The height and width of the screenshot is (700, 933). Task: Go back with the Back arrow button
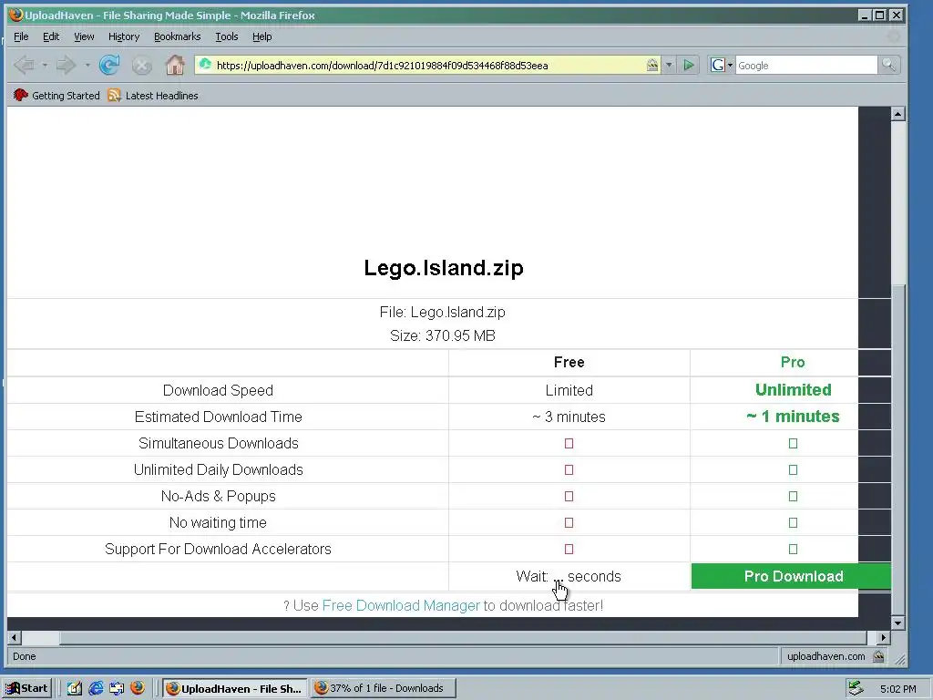click(24, 65)
